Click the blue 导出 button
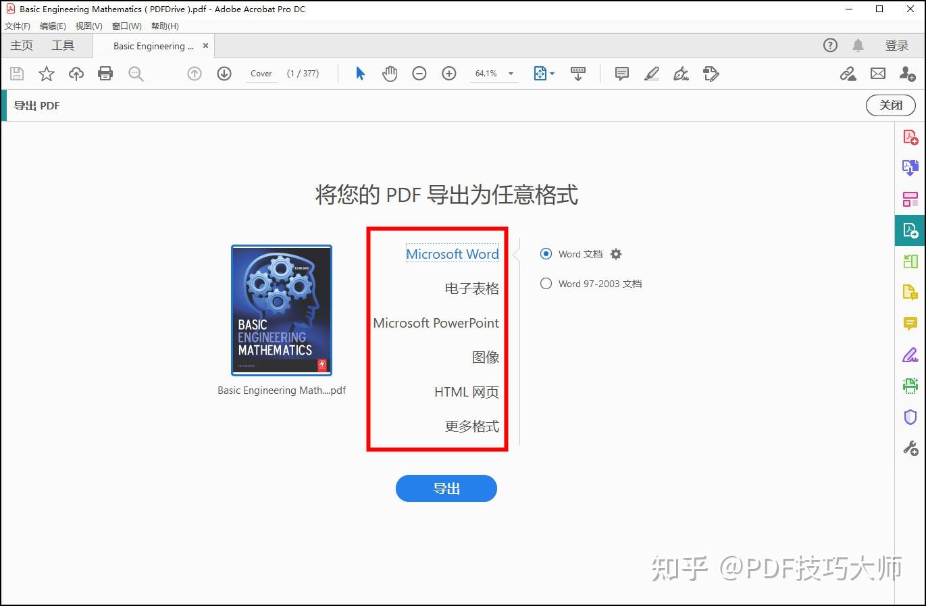Image resolution: width=926 pixels, height=606 pixels. click(446, 488)
